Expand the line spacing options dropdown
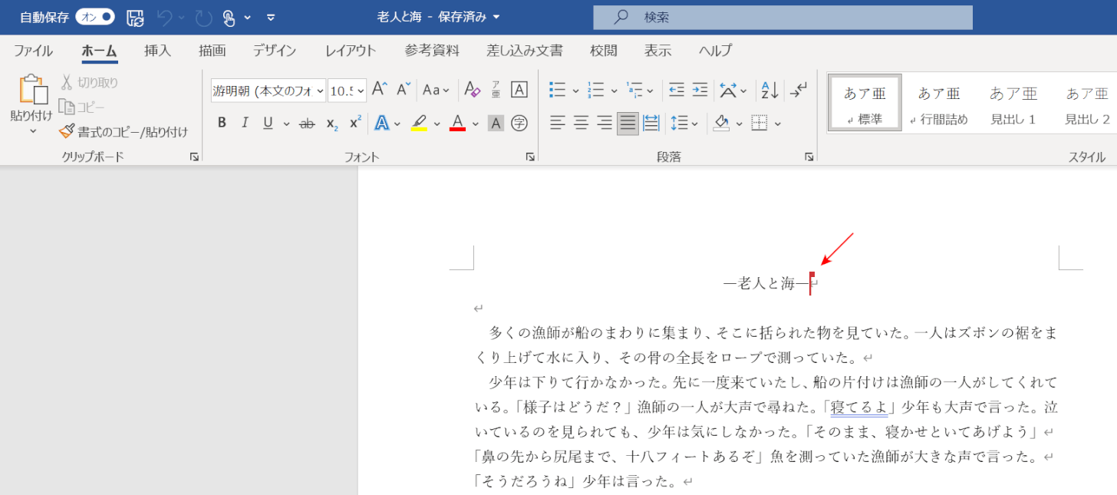 pyautogui.click(x=695, y=123)
